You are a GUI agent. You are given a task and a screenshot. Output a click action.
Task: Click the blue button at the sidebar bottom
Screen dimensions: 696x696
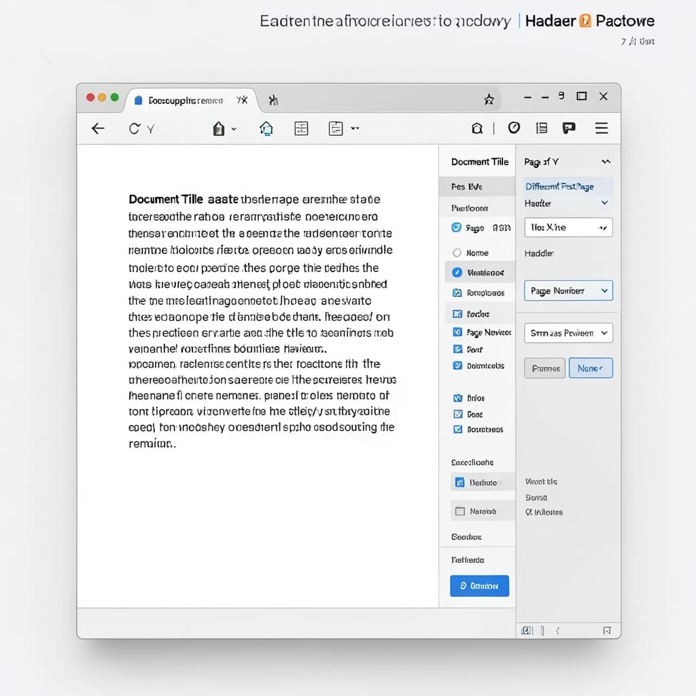pos(479,586)
